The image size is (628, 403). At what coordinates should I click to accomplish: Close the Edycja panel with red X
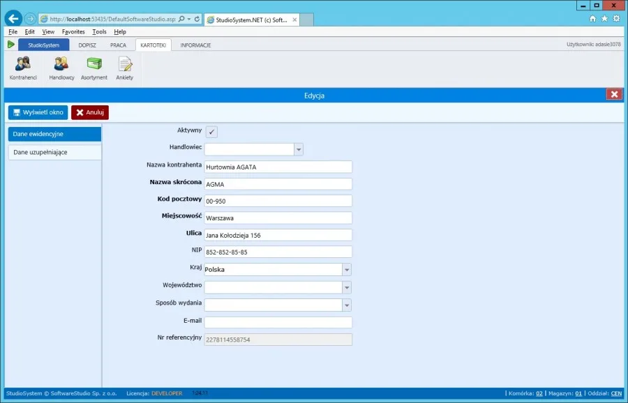coord(614,94)
